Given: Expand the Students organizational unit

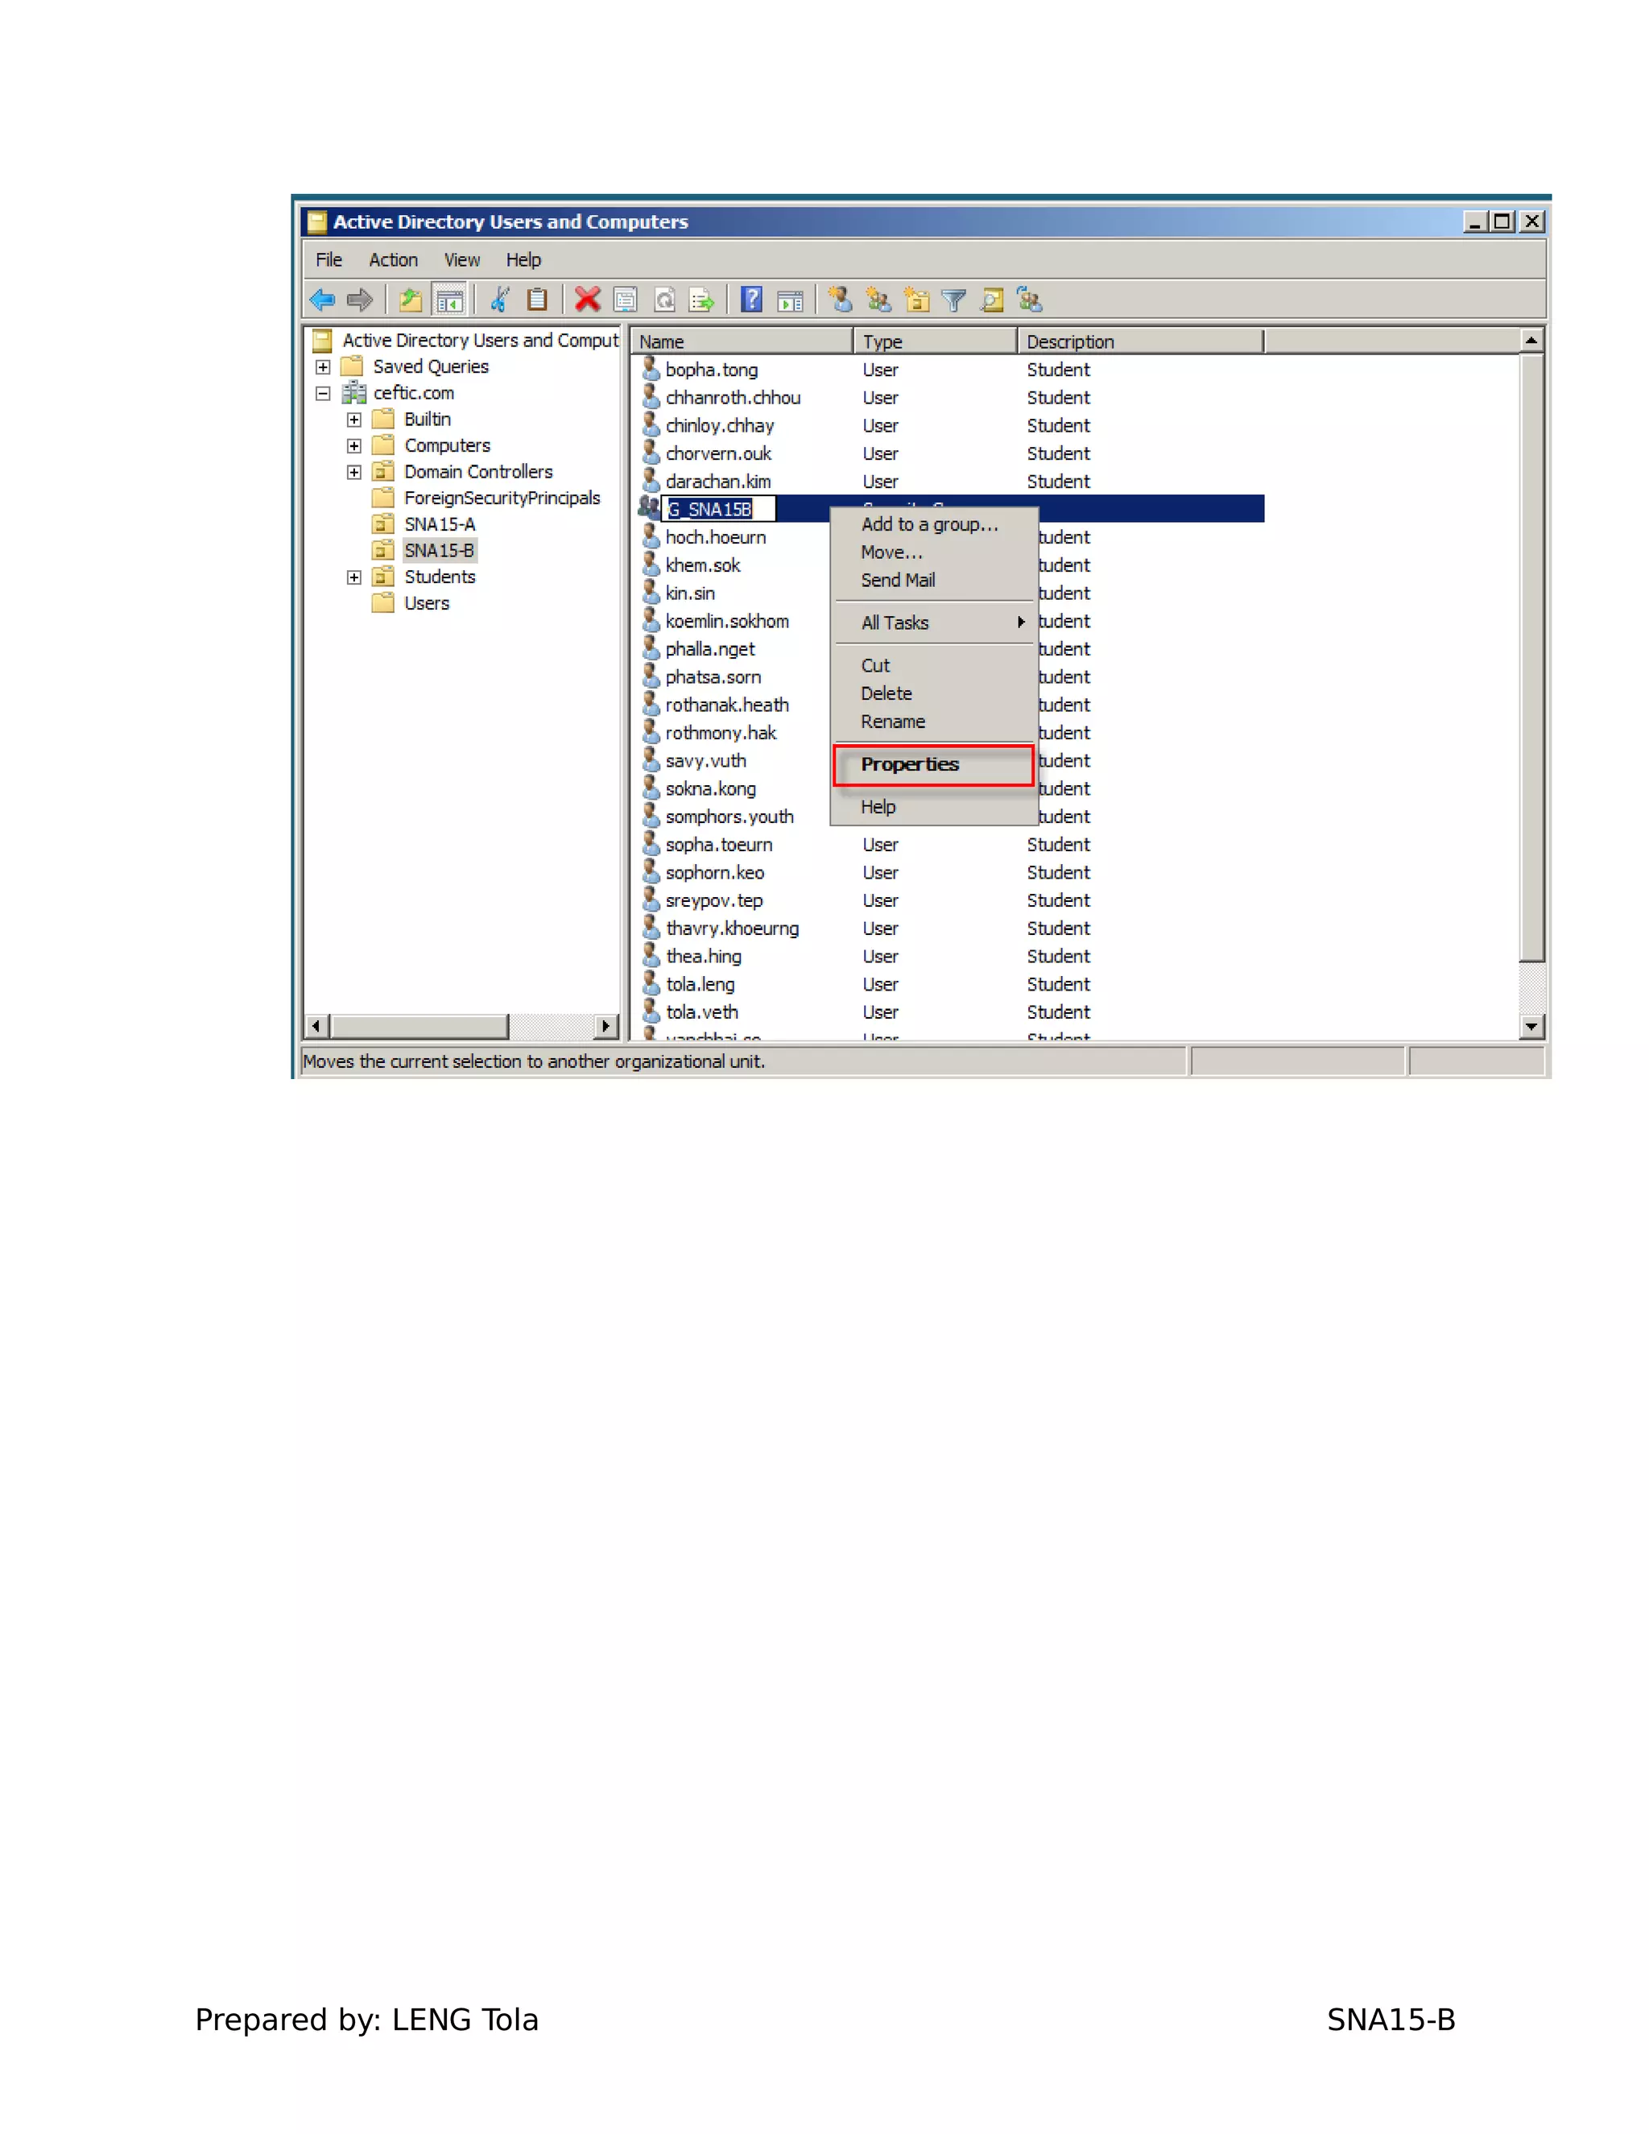Looking at the screenshot, I should pos(353,577).
